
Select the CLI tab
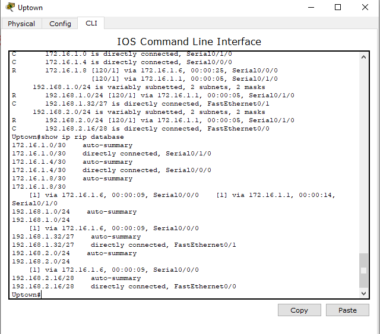(91, 23)
